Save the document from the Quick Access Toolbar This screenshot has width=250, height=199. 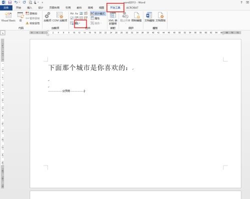pos(10,2)
